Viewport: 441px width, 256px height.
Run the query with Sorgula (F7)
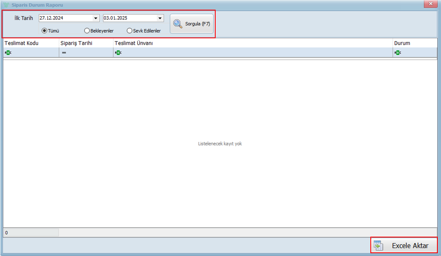pyautogui.click(x=191, y=24)
